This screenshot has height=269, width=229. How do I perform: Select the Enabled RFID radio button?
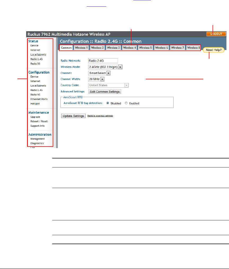pos(126,103)
